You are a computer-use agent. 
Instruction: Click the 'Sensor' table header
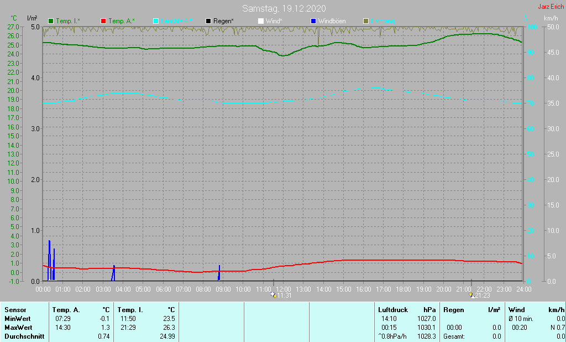[x=15, y=310]
